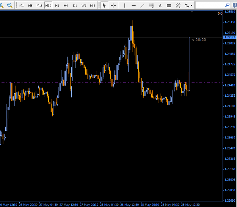Click the search magnifier icon
The width and height of the screenshot is (237, 207).
(227, 5)
